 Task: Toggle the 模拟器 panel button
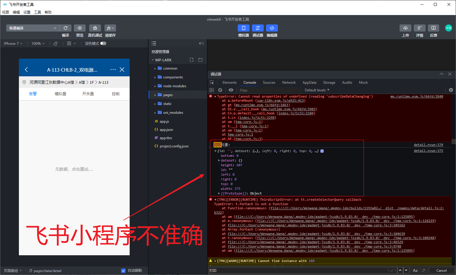(x=244, y=28)
